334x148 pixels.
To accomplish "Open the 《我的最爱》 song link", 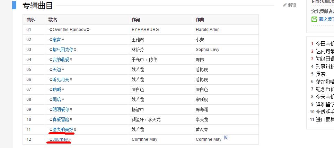I will coord(60,60).
